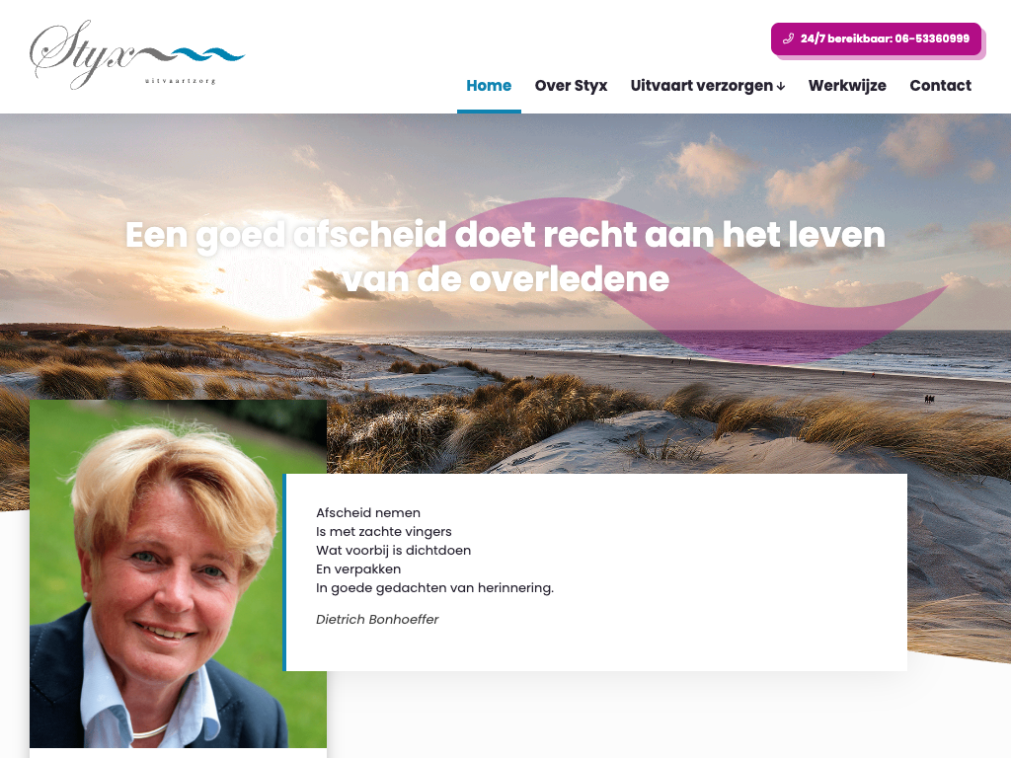Click the blue wave in the Styx logo
Viewport: 1011px width, 758px height.
pyautogui.click(x=208, y=54)
